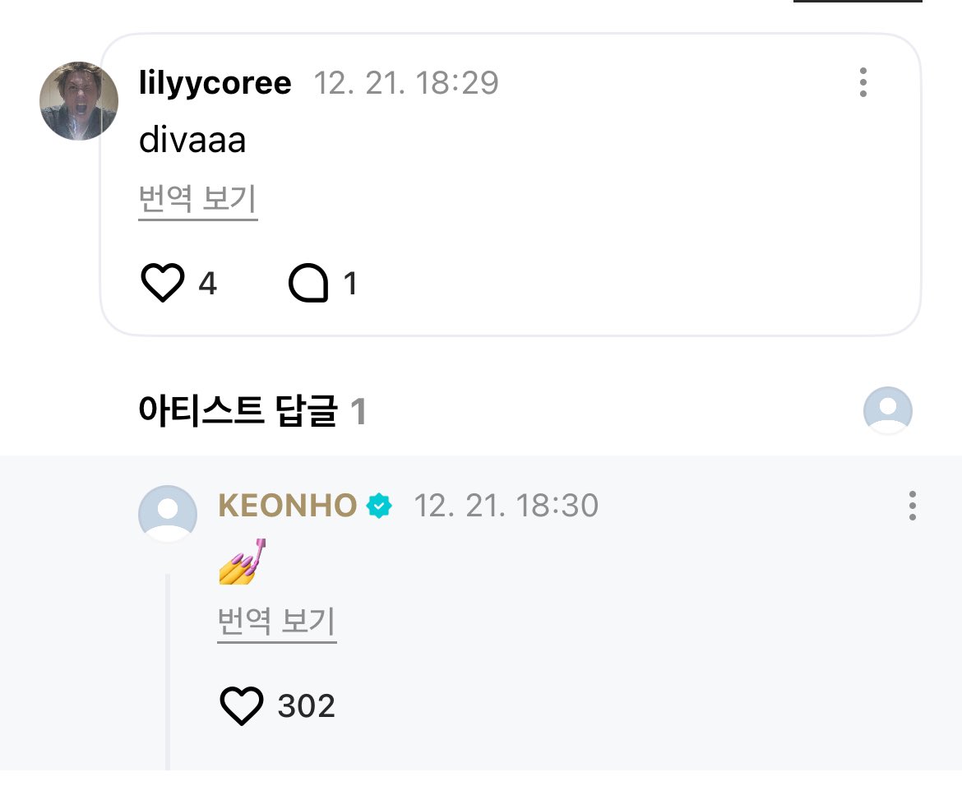Open KEONHO's default avatar
962x800 pixels.
point(168,514)
